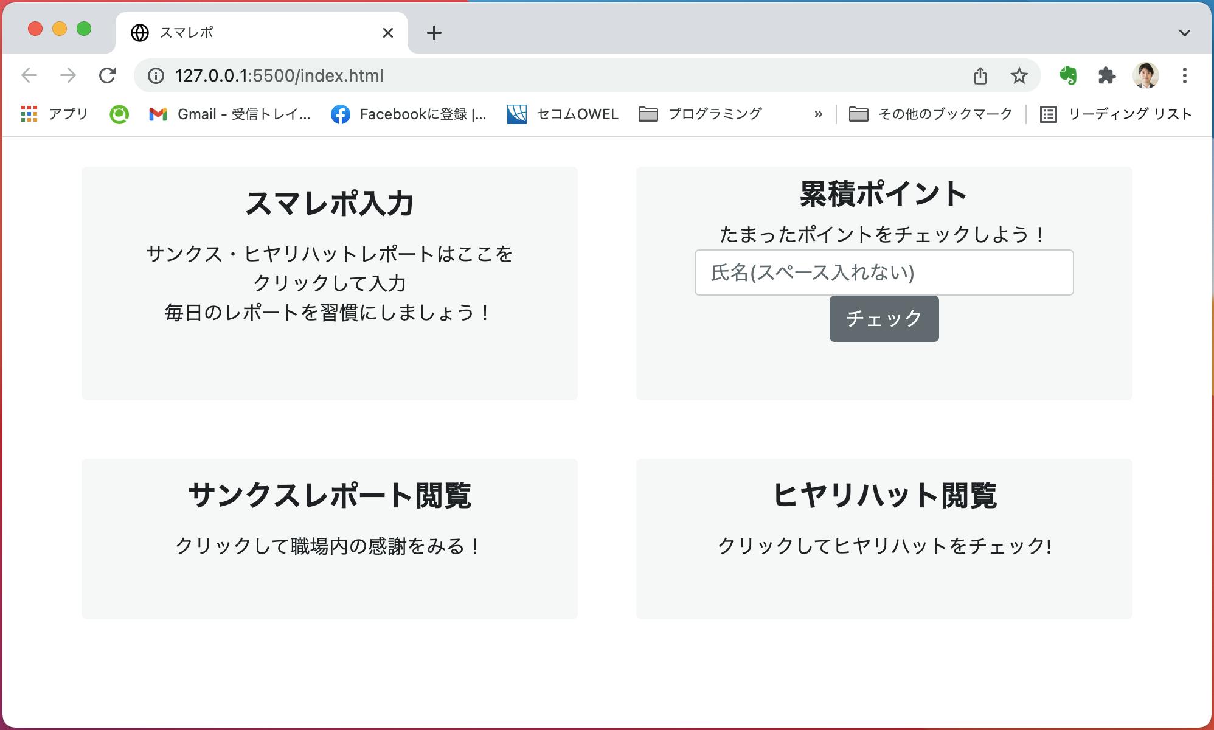Bookmark this page with the star icon
The height and width of the screenshot is (730, 1214).
click(1019, 75)
